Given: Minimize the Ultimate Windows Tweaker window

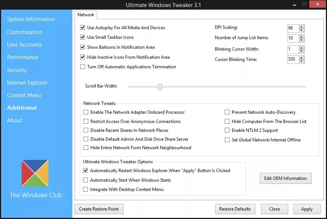Looking at the screenshot, I should pyautogui.click(x=295, y=4).
